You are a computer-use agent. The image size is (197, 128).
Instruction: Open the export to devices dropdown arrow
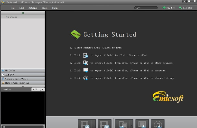point(131,124)
